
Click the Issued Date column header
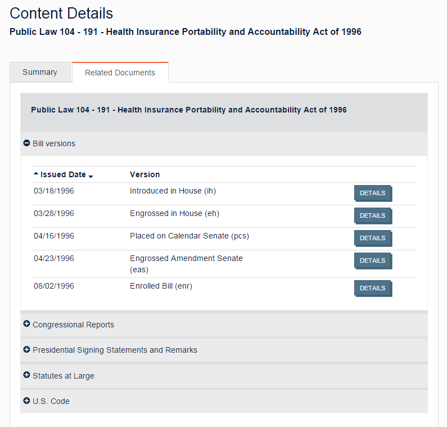63,174
